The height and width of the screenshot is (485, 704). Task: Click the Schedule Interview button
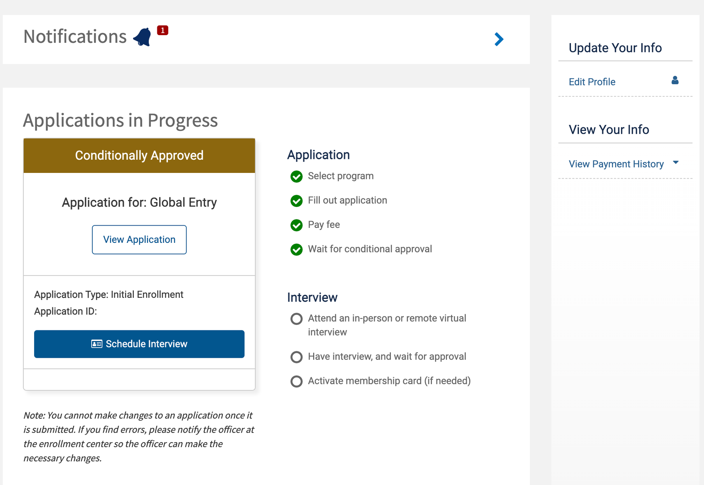click(139, 344)
